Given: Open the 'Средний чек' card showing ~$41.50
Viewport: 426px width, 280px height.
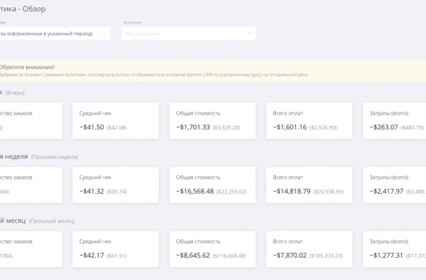Looking at the screenshot, I should coord(115,120).
